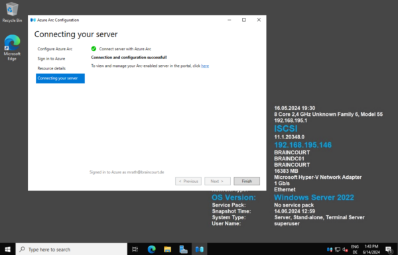Open the notification center icon

[x=389, y=250]
